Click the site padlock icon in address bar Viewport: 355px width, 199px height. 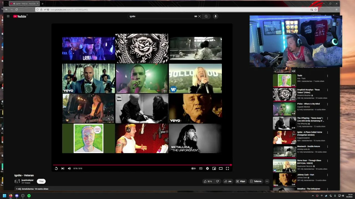pos(41,10)
